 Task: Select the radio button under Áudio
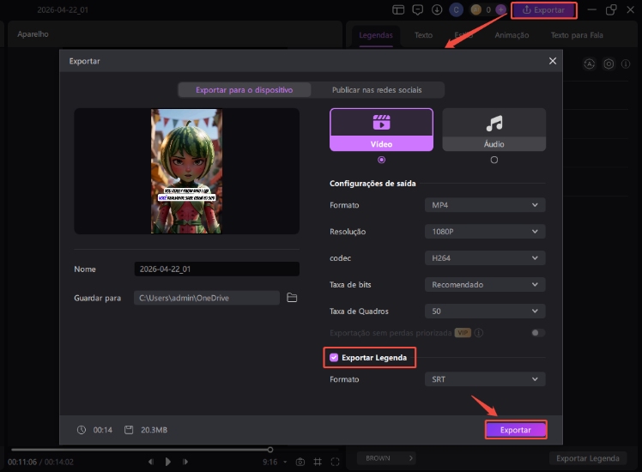494,160
